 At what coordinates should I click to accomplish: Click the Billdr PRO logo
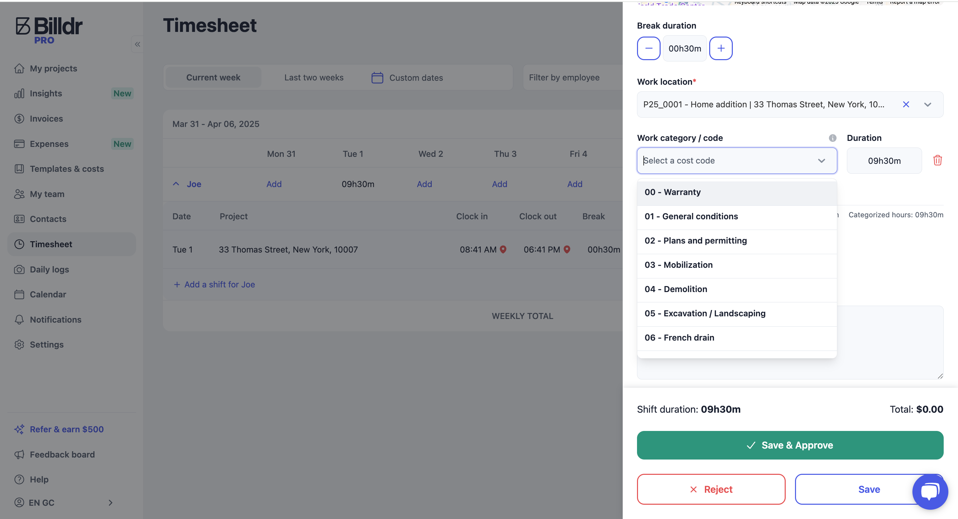pos(49,31)
